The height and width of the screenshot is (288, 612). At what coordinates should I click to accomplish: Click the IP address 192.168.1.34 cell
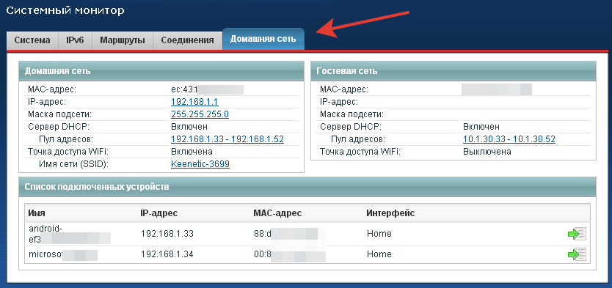[x=167, y=254]
